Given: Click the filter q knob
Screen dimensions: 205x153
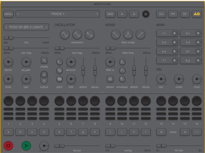Looking at the screenshot, I should point(110,62).
